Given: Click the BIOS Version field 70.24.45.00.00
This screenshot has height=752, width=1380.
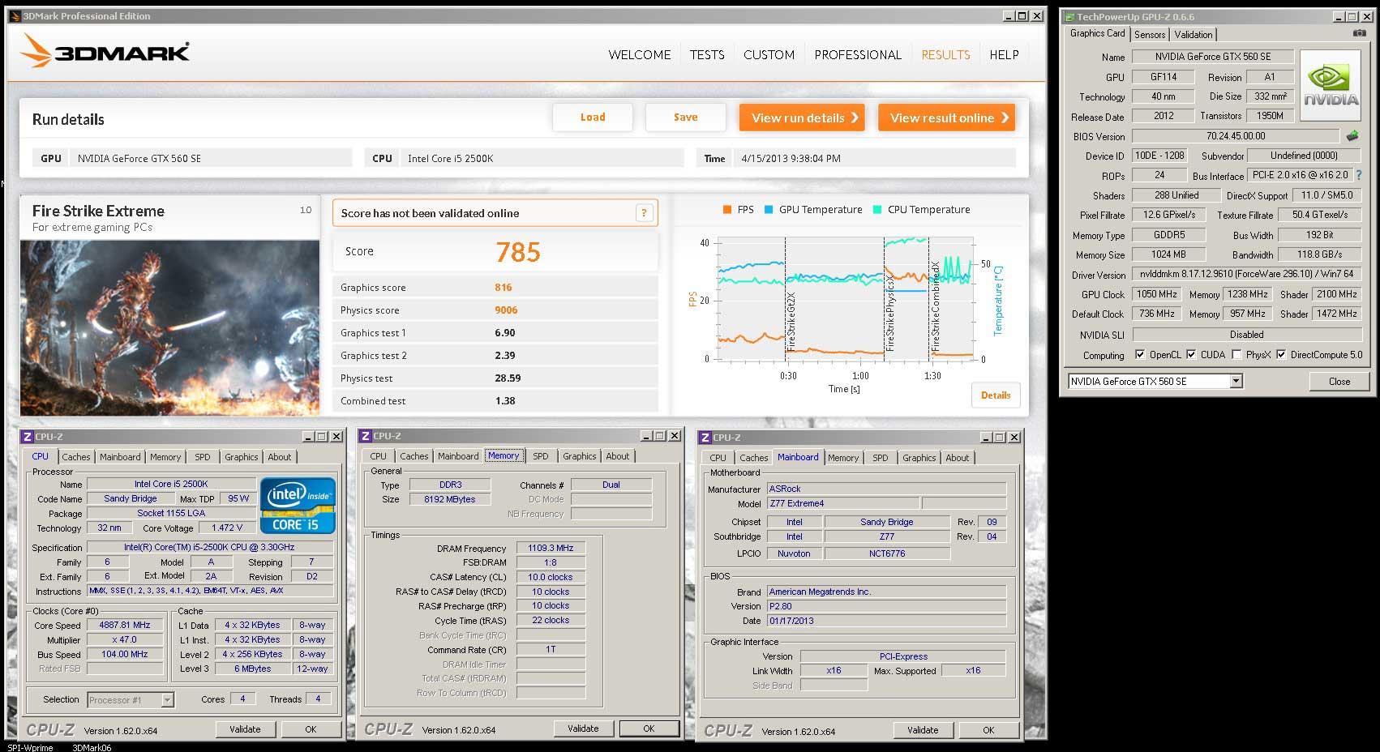Looking at the screenshot, I should [1236, 136].
